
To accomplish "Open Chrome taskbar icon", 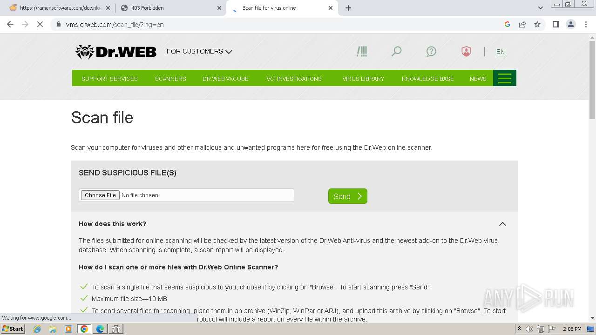I will pos(84,329).
